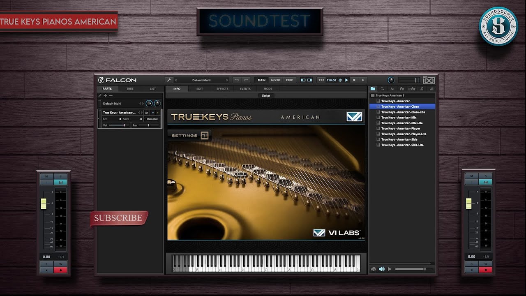Open the search magnifier tab

(x=383, y=89)
